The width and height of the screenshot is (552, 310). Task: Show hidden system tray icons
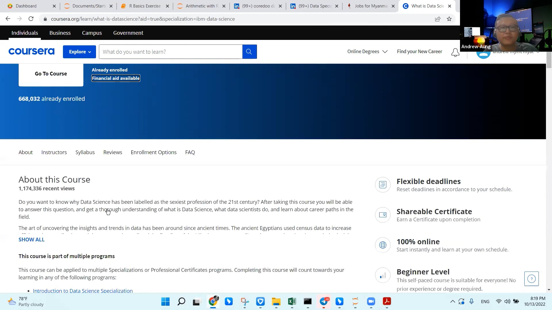tap(453, 301)
